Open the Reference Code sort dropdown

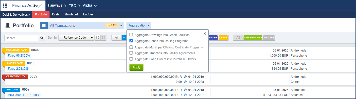(76, 38)
